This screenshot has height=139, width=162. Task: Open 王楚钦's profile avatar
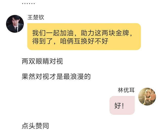[15, 24]
